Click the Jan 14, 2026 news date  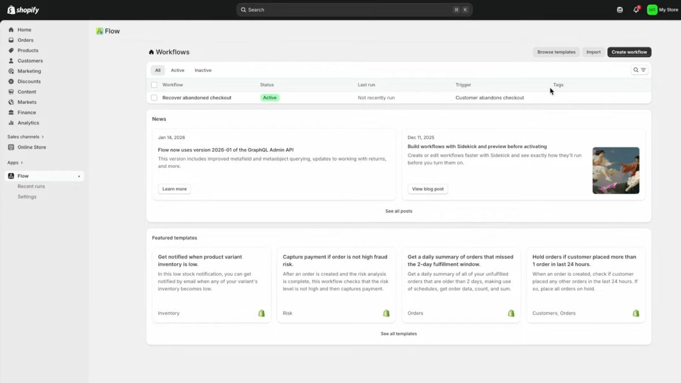(x=171, y=137)
